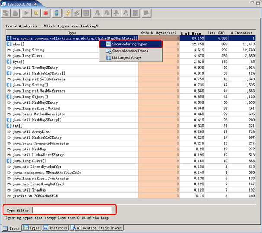Click the 12,760 instances value cell
The image size is (262, 233).
(x=242, y=50)
